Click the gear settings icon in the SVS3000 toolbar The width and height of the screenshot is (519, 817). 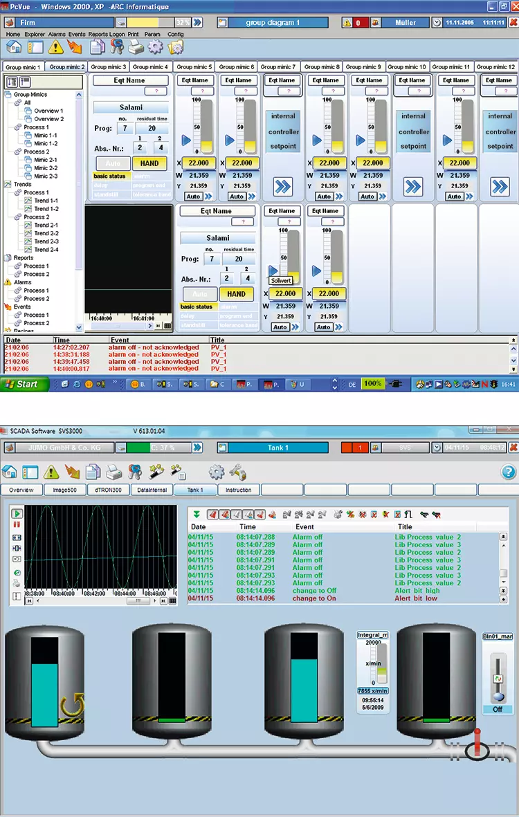217,472
